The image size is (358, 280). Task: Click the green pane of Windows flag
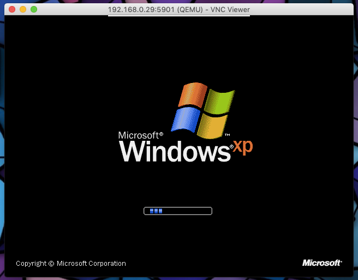pos(220,98)
